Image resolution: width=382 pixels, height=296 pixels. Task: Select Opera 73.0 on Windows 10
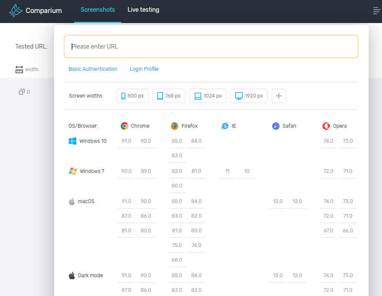click(348, 141)
